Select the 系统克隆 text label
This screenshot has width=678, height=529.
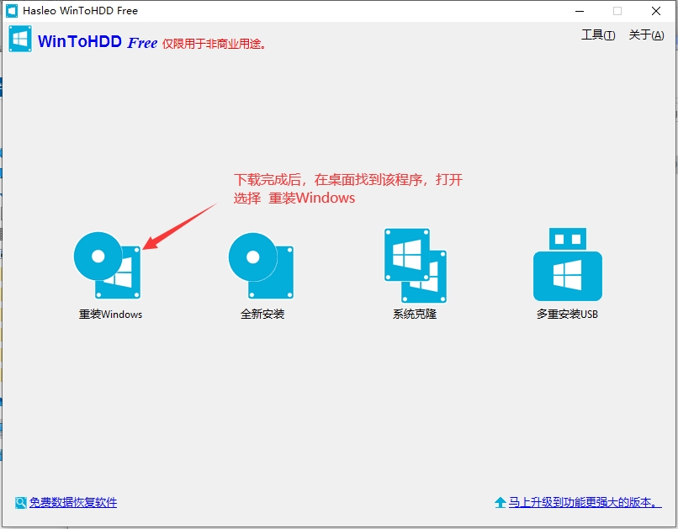tap(415, 315)
